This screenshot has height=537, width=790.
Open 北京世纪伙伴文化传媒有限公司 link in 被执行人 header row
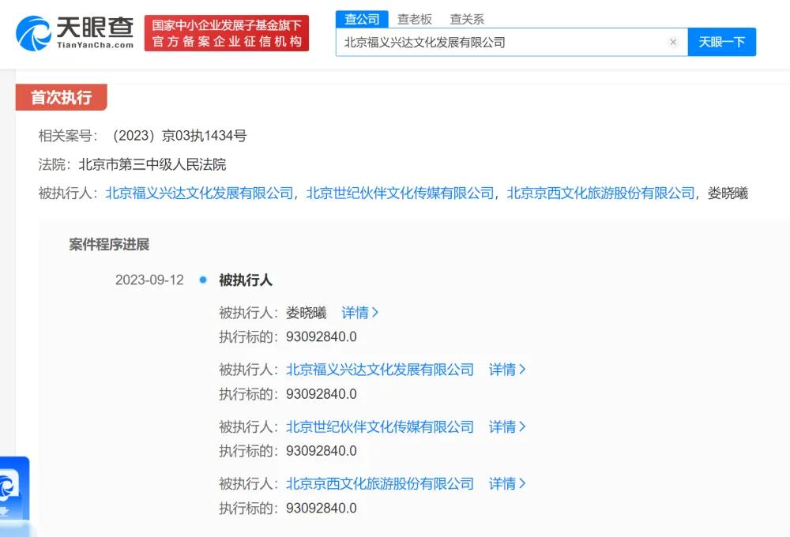(x=400, y=193)
